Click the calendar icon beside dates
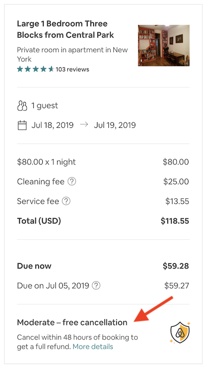The image size is (217, 376). tap(22, 125)
